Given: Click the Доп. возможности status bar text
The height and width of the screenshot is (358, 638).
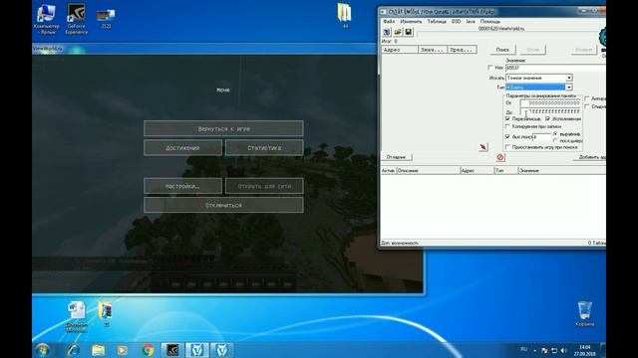Looking at the screenshot, I should tap(400, 243).
